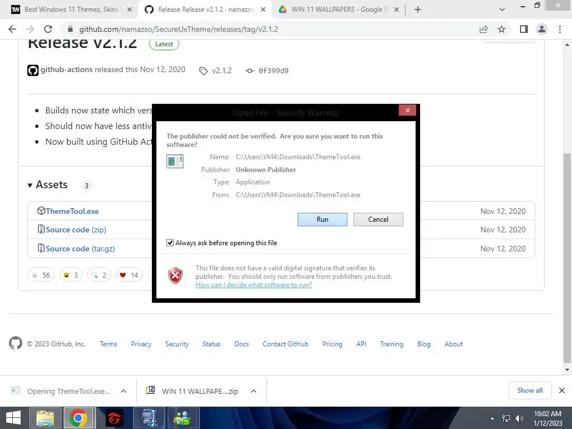Click the GitHub logo in footer
Screen dimensions: 572x429
pyautogui.click(x=15, y=344)
